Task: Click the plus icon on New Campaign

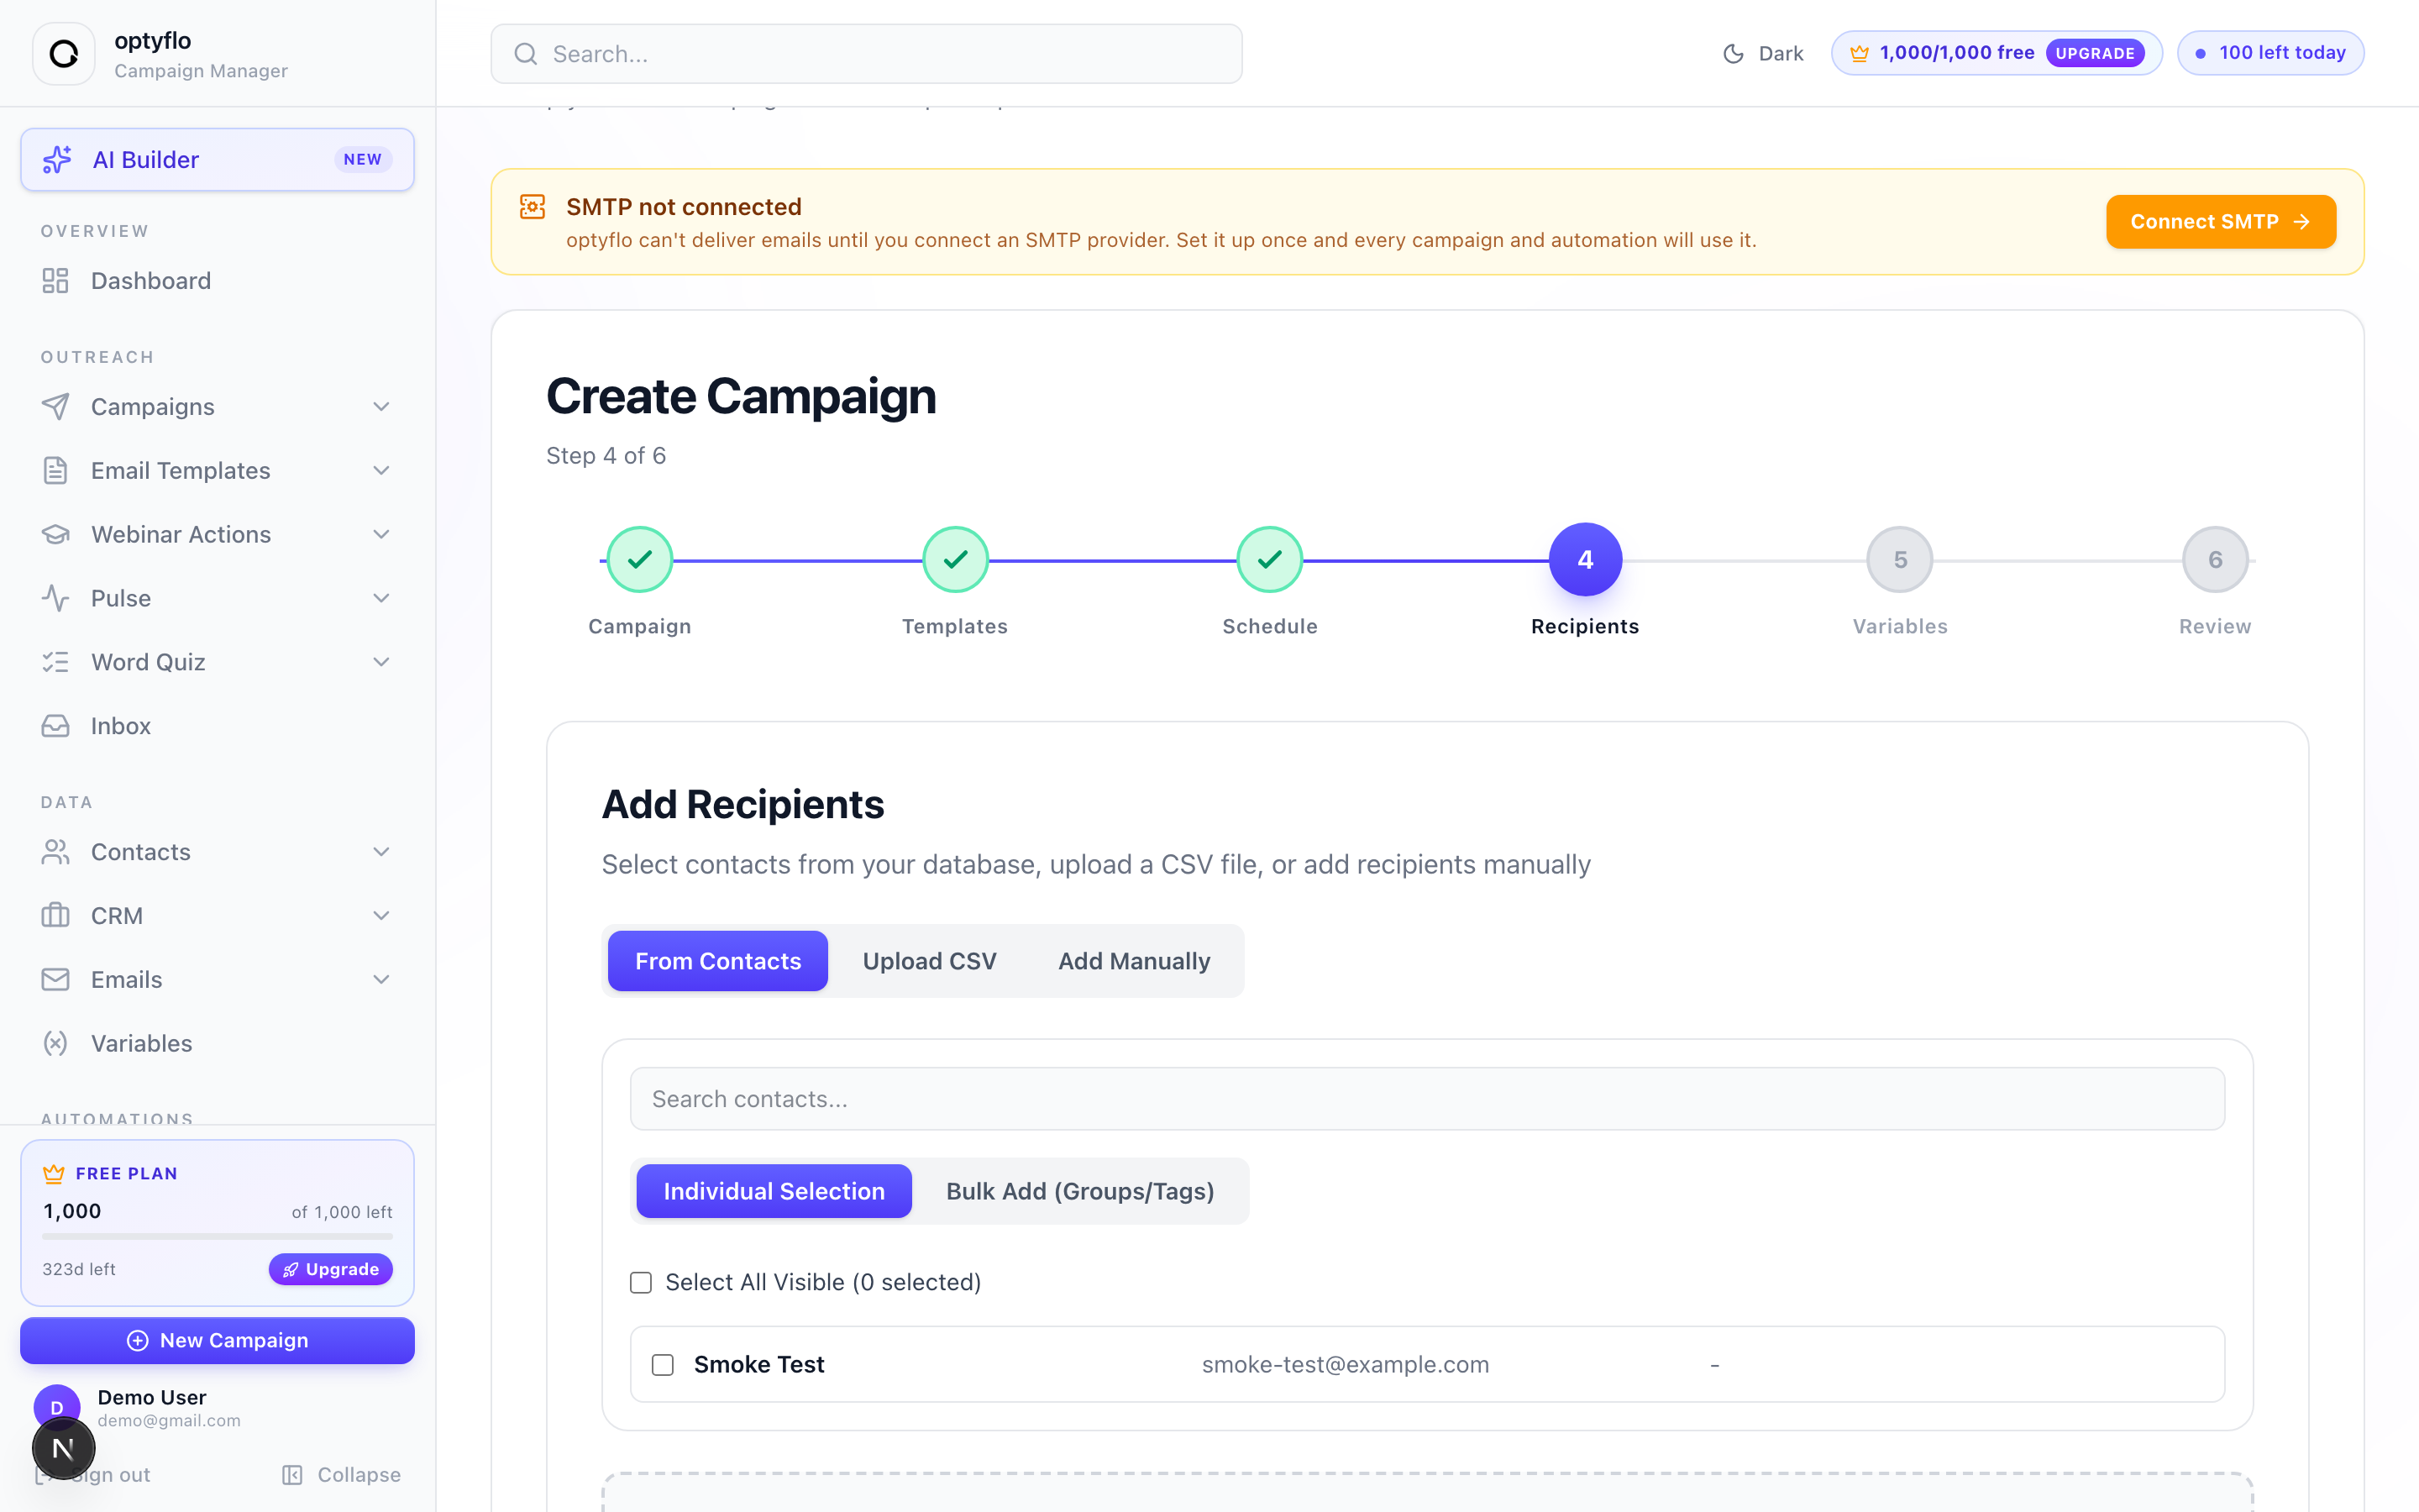Action: [138, 1341]
